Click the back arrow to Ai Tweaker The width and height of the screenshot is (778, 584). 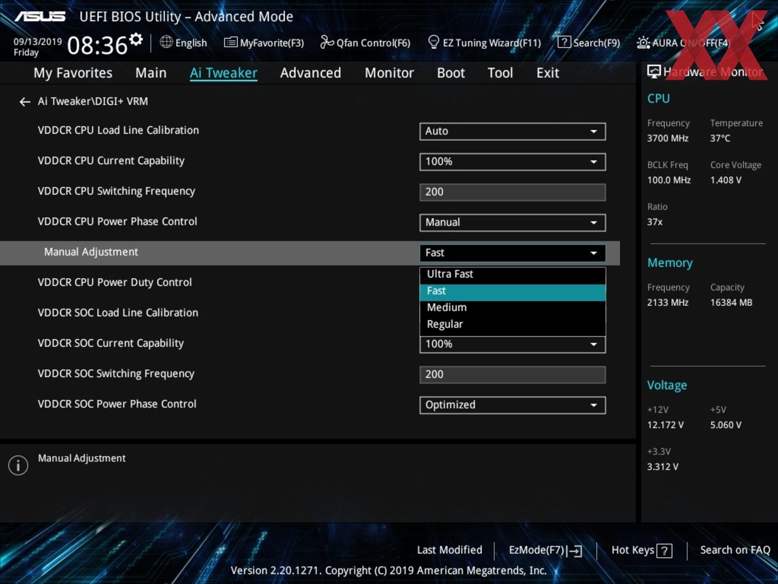coord(25,102)
